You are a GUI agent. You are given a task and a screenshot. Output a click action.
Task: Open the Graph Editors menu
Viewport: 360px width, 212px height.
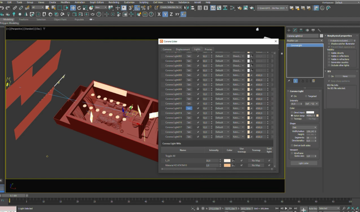tap(97, 2)
